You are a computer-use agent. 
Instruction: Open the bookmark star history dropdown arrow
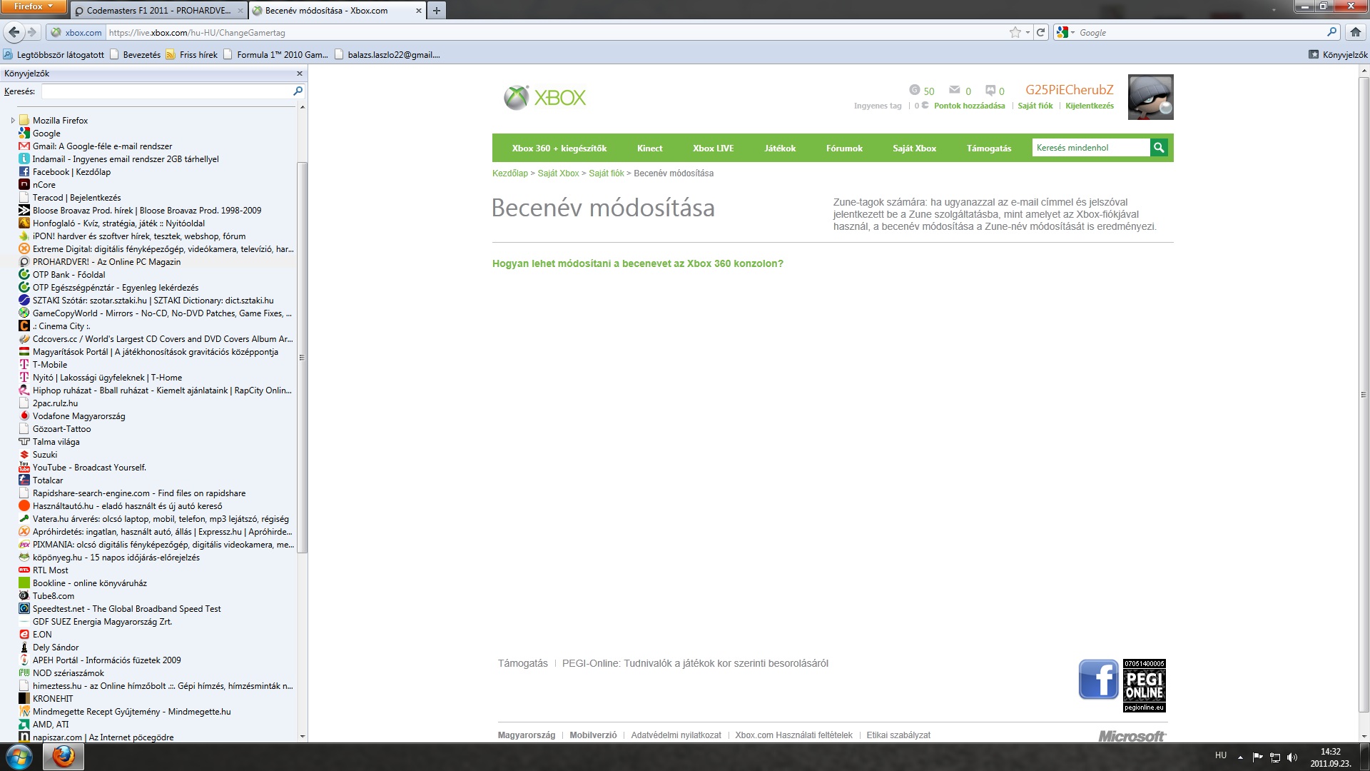pyautogui.click(x=1027, y=32)
